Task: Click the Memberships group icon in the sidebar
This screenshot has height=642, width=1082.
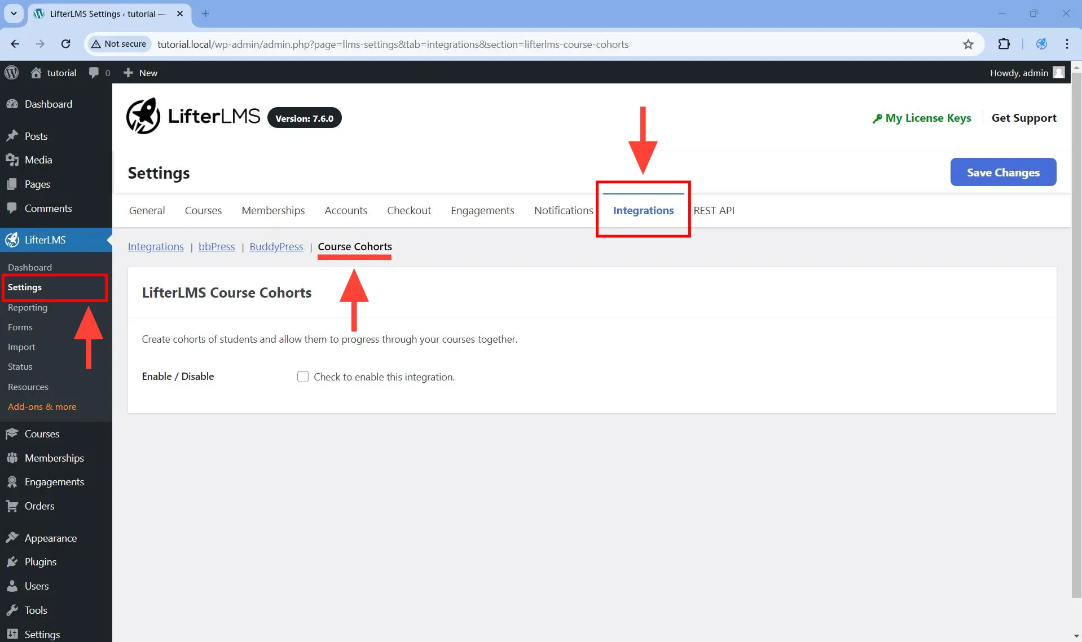Action: 12,458
